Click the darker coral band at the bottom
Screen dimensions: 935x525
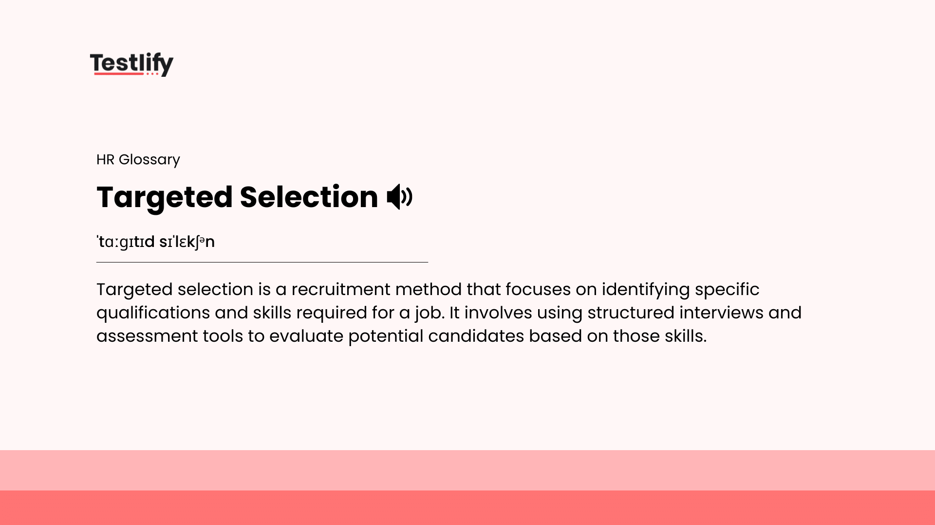coord(467,507)
